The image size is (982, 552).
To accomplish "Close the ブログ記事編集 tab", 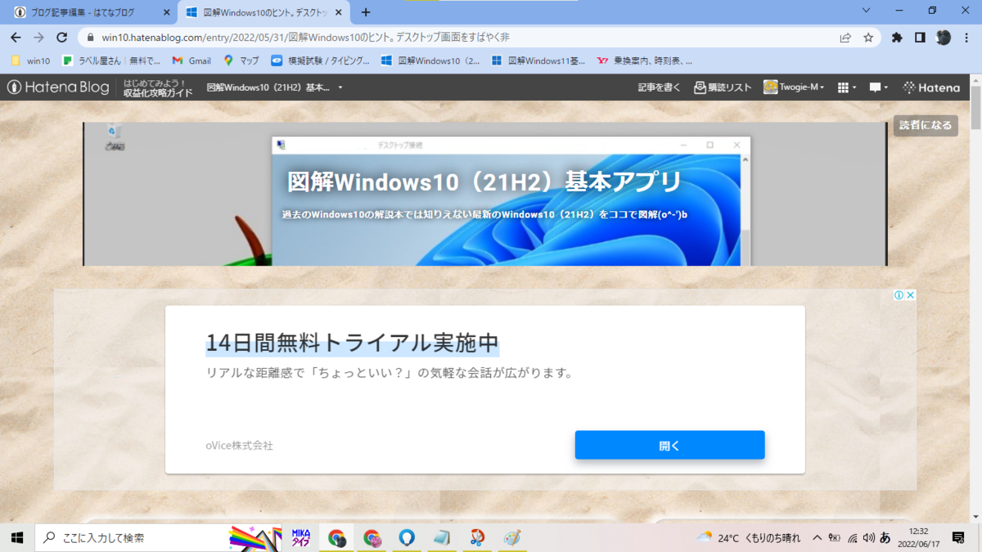I will point(166,13).
